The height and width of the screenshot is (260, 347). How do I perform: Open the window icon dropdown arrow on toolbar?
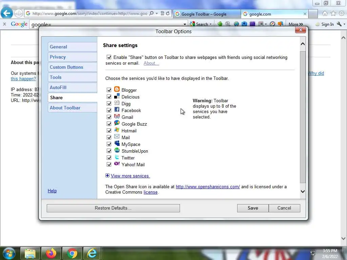point(266,24)
